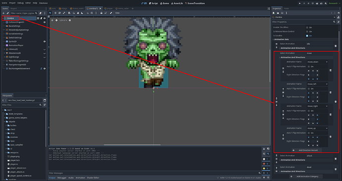342x181 pixels.
Task: Select the Scale Mode tool
Action: point(64,13)
